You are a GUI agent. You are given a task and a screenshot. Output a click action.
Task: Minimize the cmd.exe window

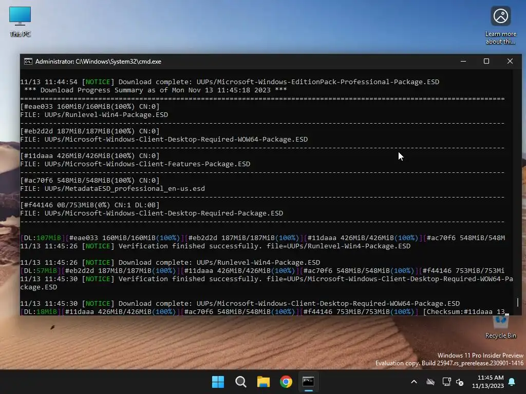click(x=463, y=62)
